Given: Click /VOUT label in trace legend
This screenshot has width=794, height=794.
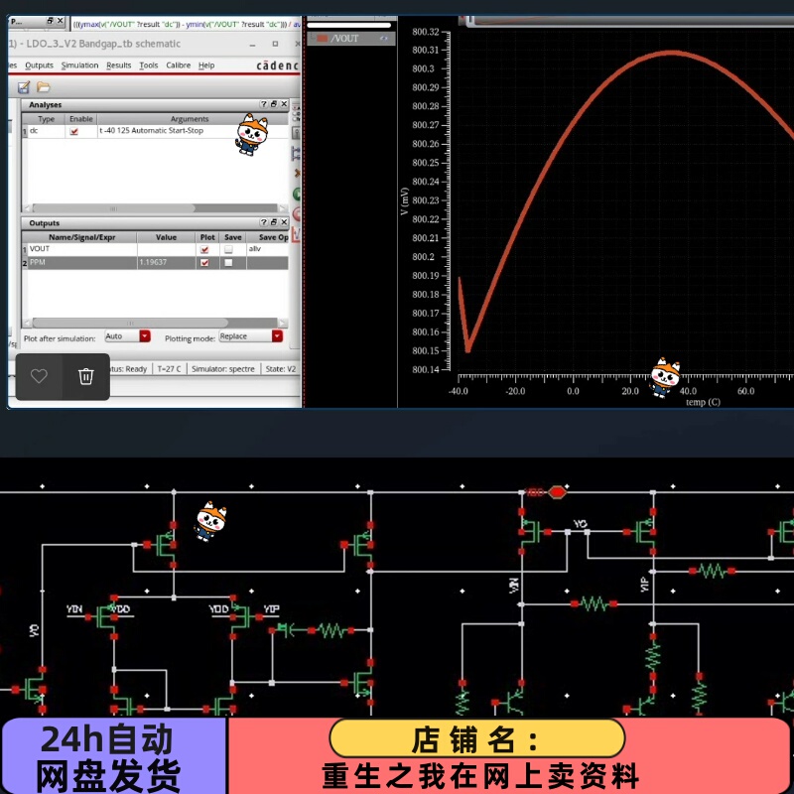Looking at the screenshot, I should (x=344, y=39).
